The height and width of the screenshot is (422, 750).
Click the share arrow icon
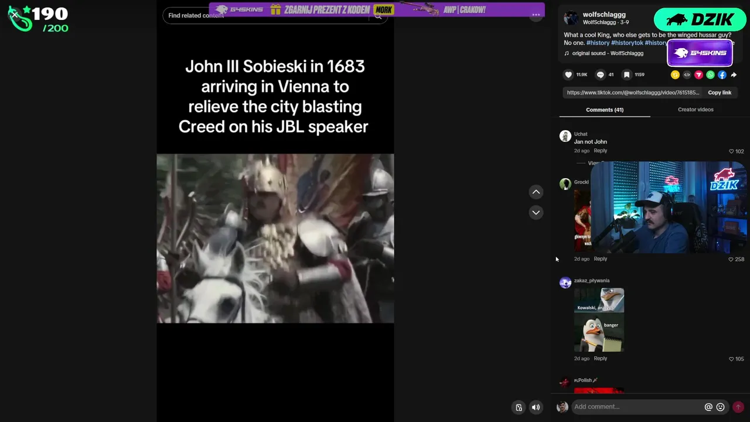[x=734, y=74]
